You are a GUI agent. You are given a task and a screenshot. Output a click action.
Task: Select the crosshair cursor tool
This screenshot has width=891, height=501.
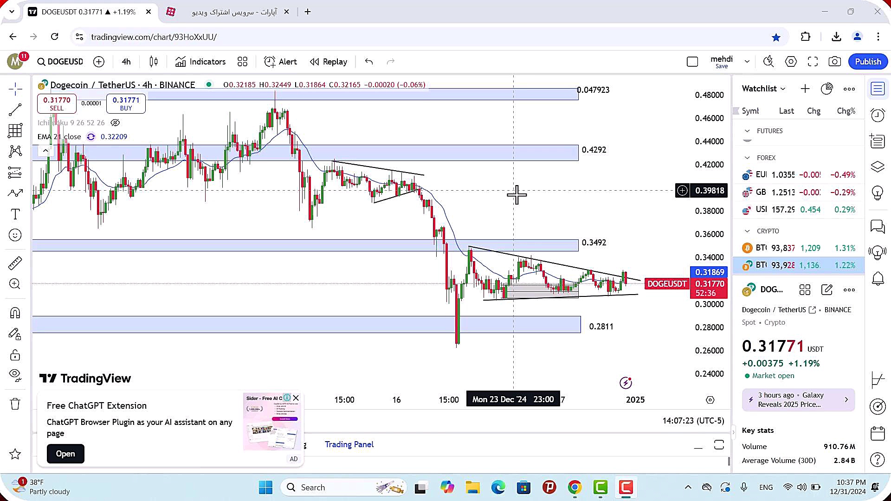[15, 89]
